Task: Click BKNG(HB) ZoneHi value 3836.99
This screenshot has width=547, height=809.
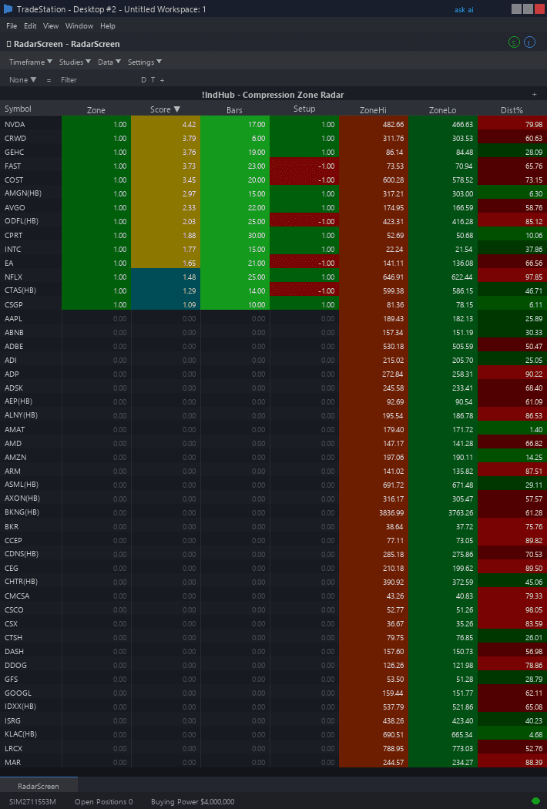Action: pos(373,512)
